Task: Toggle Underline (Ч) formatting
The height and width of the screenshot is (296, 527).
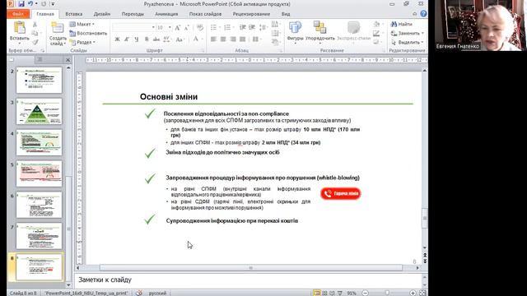Action: [x=137, y=39]
